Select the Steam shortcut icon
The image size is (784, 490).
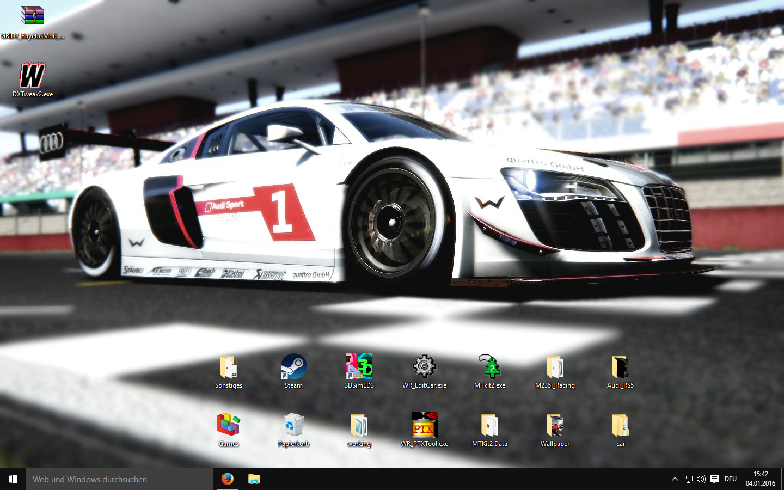[293, 366]
